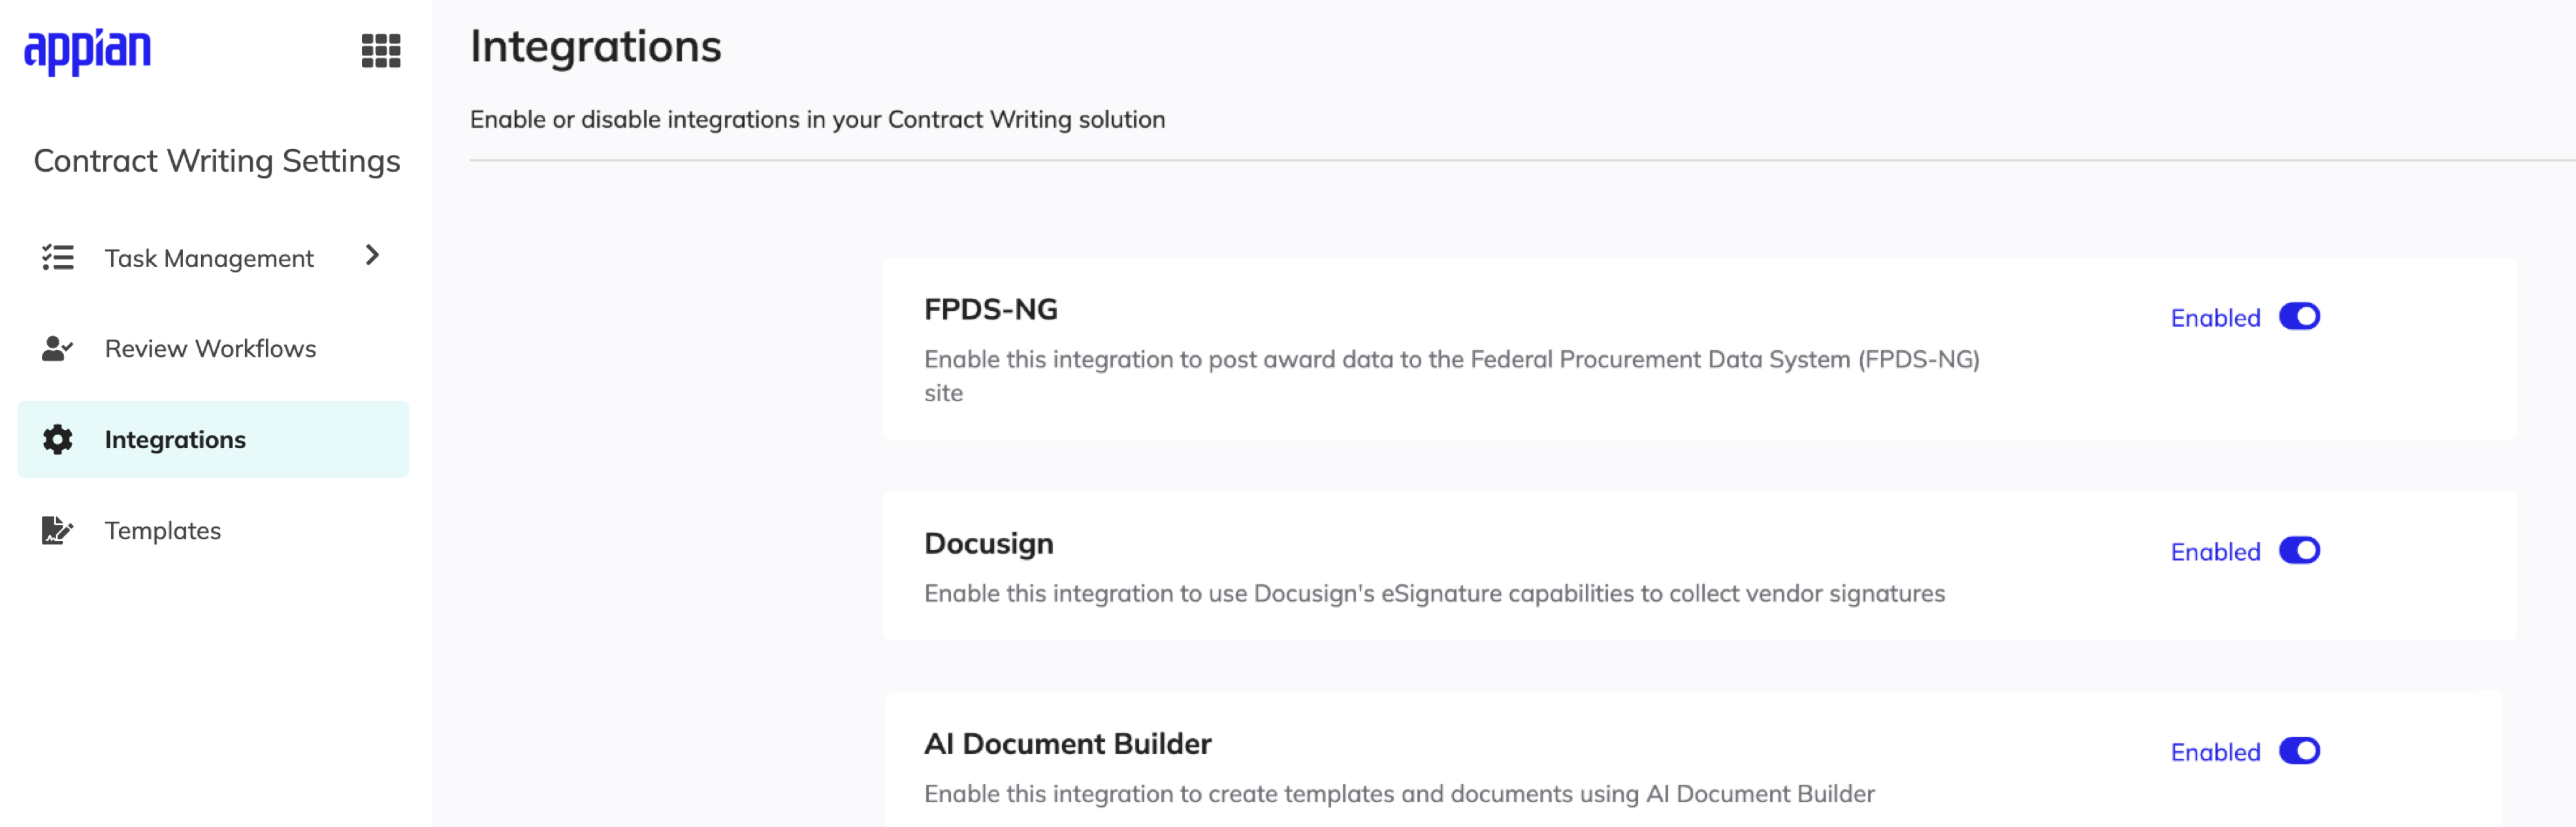Click the Templates document-edit icon

tap(57, 530)
